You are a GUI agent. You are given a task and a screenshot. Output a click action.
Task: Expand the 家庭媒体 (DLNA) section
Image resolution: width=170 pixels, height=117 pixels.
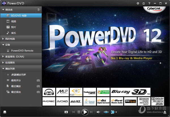3,56
